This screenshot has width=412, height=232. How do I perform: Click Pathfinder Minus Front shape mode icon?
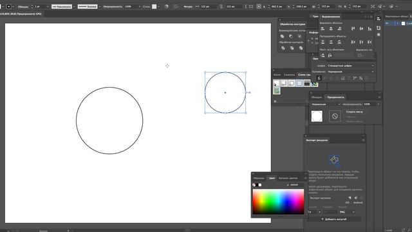291,36
